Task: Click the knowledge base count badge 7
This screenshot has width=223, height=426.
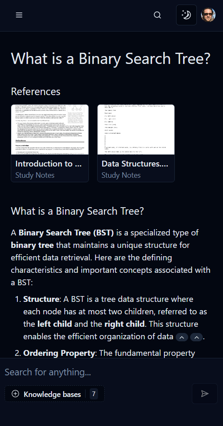Action: [x=94, y=394]
